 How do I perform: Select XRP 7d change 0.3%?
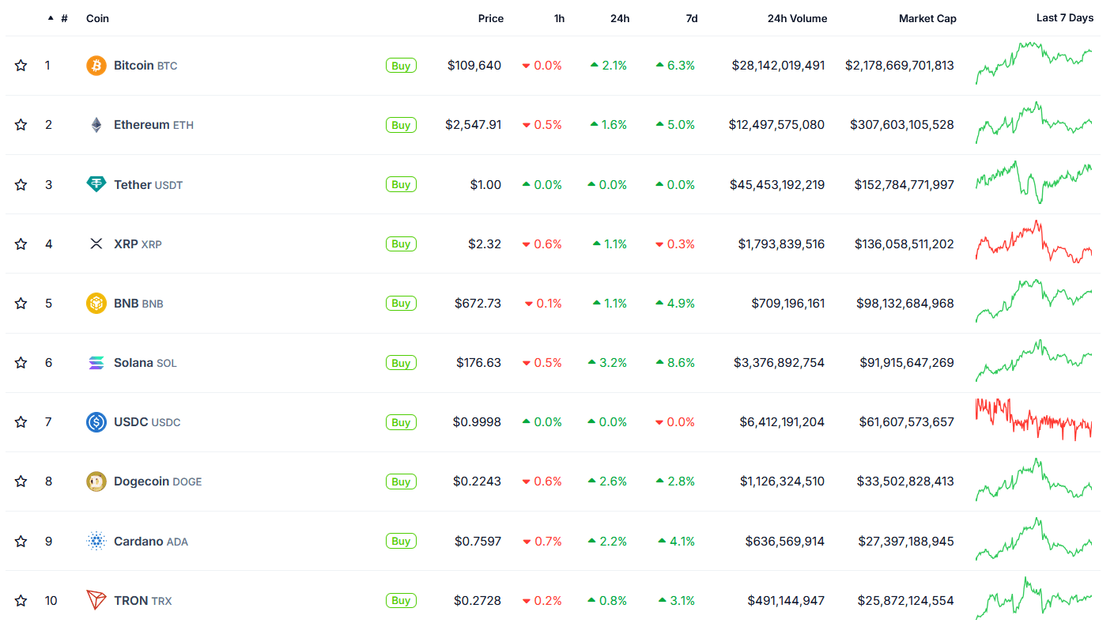pyautogui.click(x=675, y=244)
